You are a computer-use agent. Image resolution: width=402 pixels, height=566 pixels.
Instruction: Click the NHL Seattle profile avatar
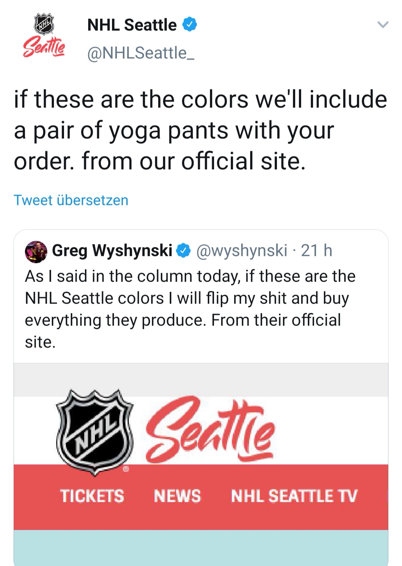[x=44, y=36]
